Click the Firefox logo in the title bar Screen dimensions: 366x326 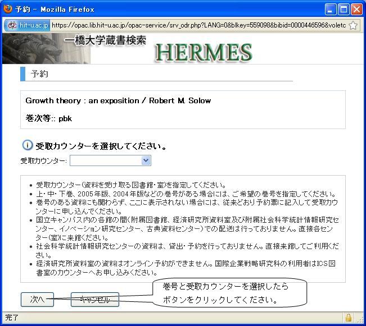tap(8, 9)
